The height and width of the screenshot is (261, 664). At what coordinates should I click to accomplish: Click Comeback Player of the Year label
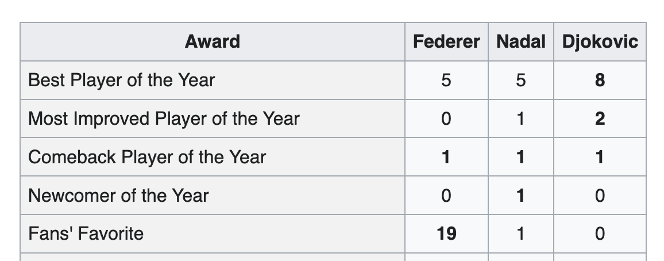147,157
